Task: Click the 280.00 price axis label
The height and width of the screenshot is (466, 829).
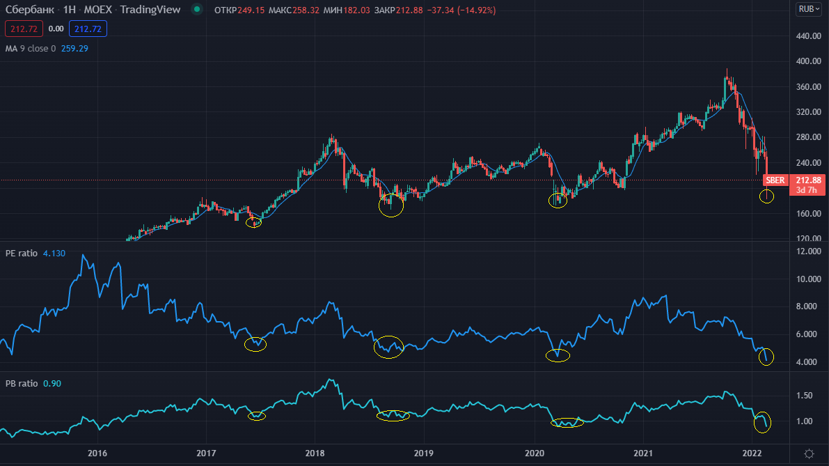Action: coord(808,137)
